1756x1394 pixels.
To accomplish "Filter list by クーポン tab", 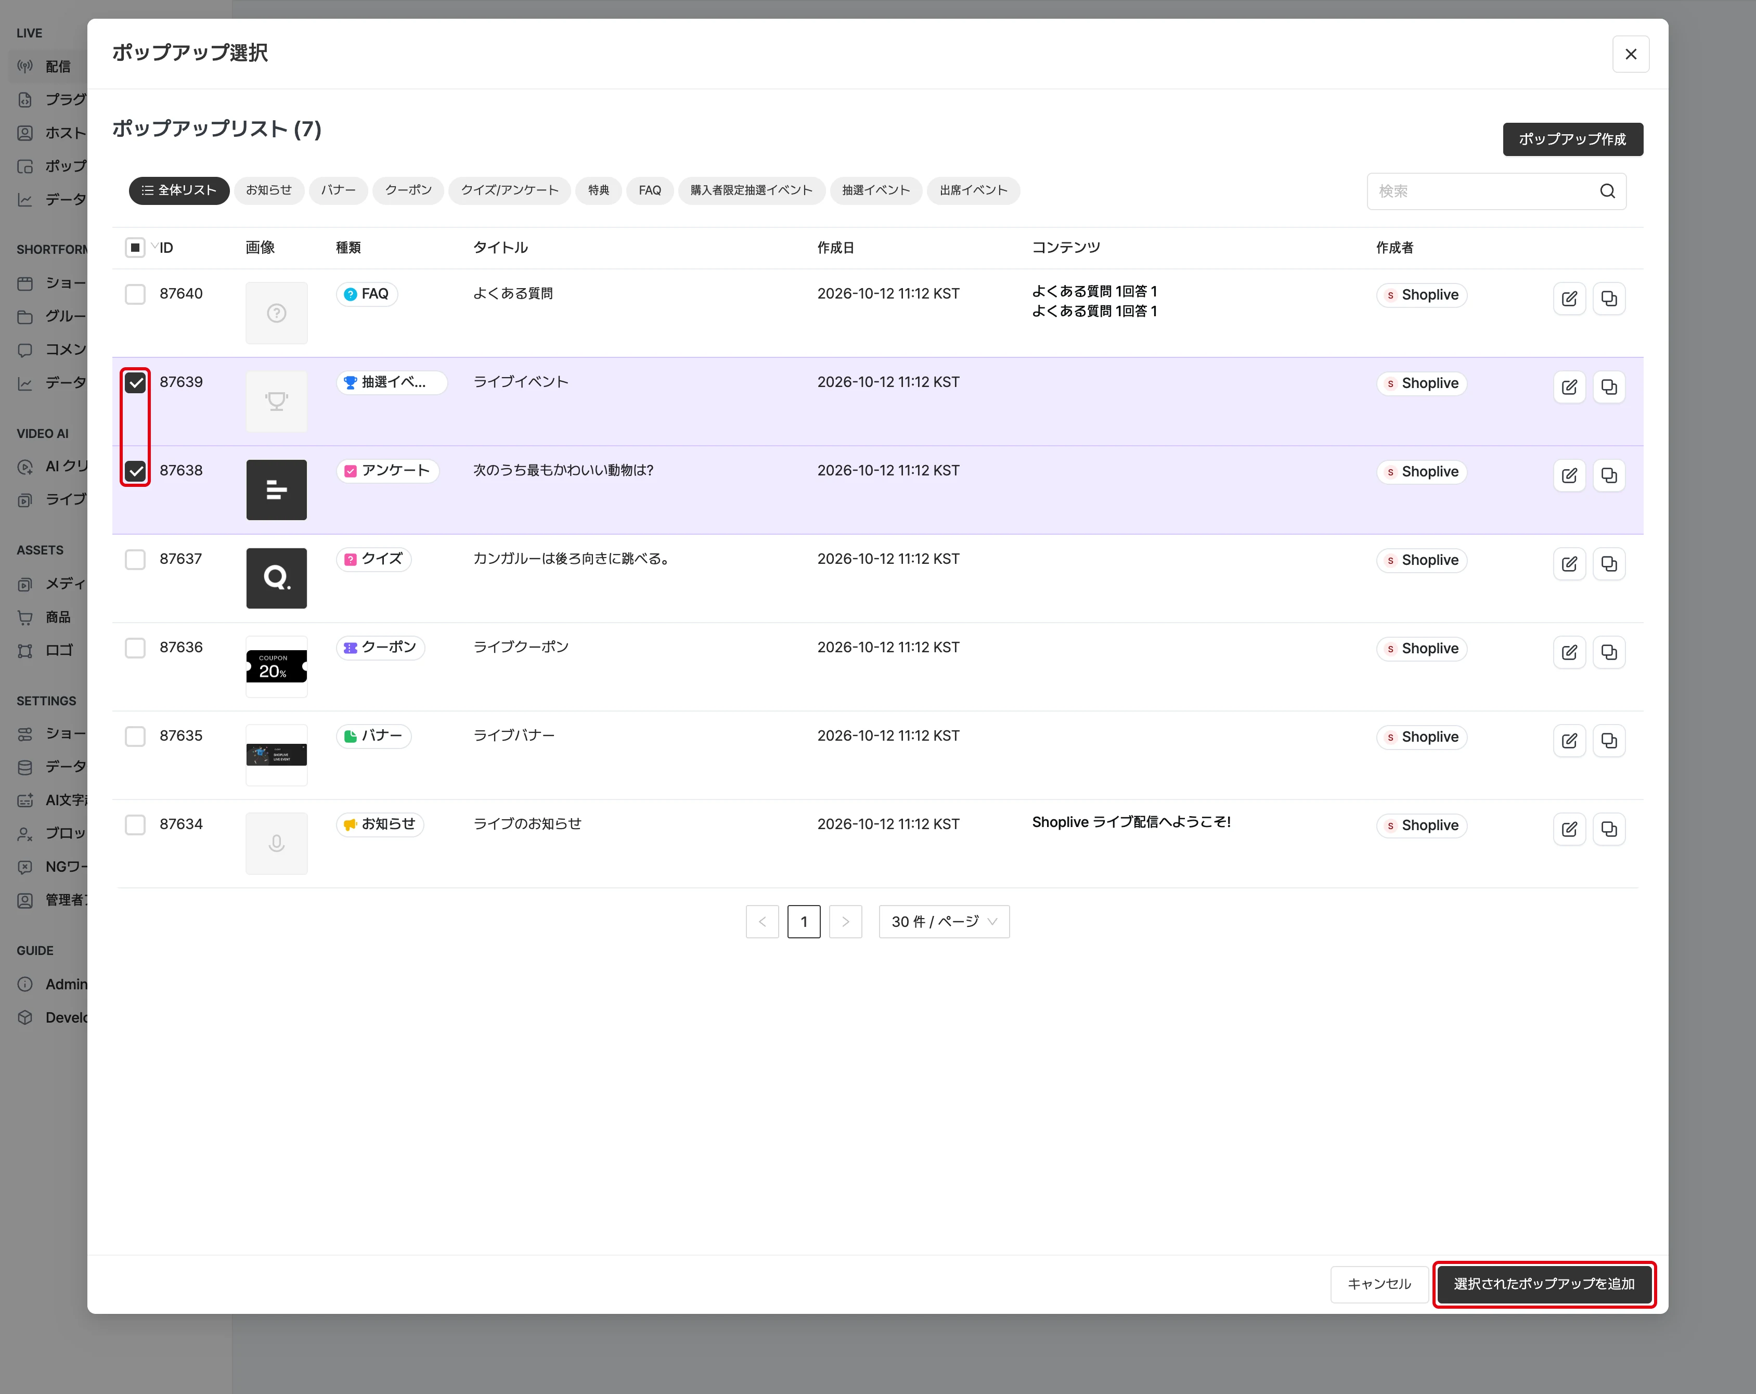I will (408, 190).
